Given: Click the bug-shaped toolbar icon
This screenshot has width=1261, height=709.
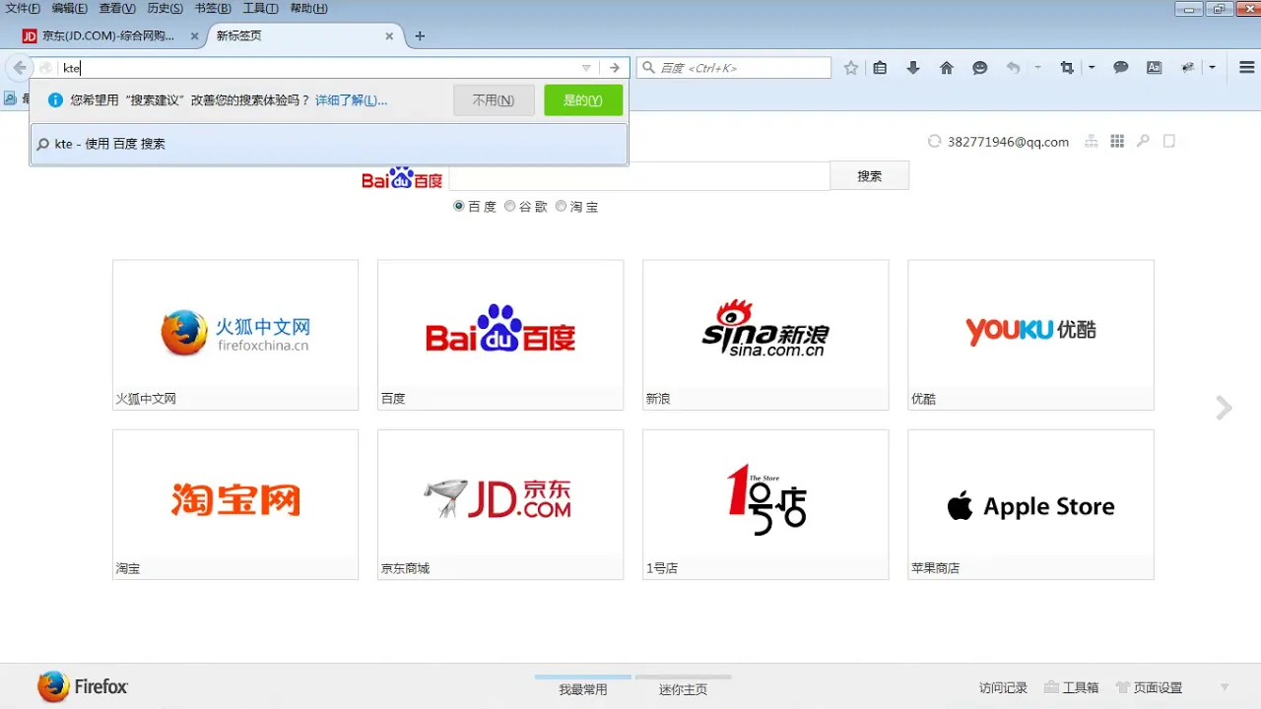Looking at the screenshot, I should click(x=1188, y=68).
